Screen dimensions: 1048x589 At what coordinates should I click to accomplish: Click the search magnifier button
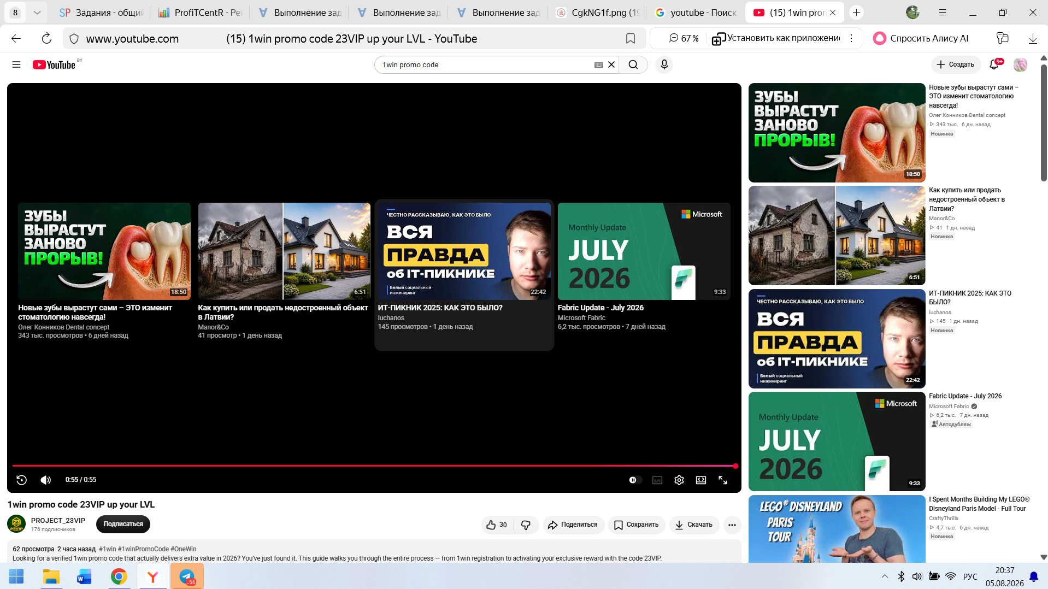(x=633, y=64)
